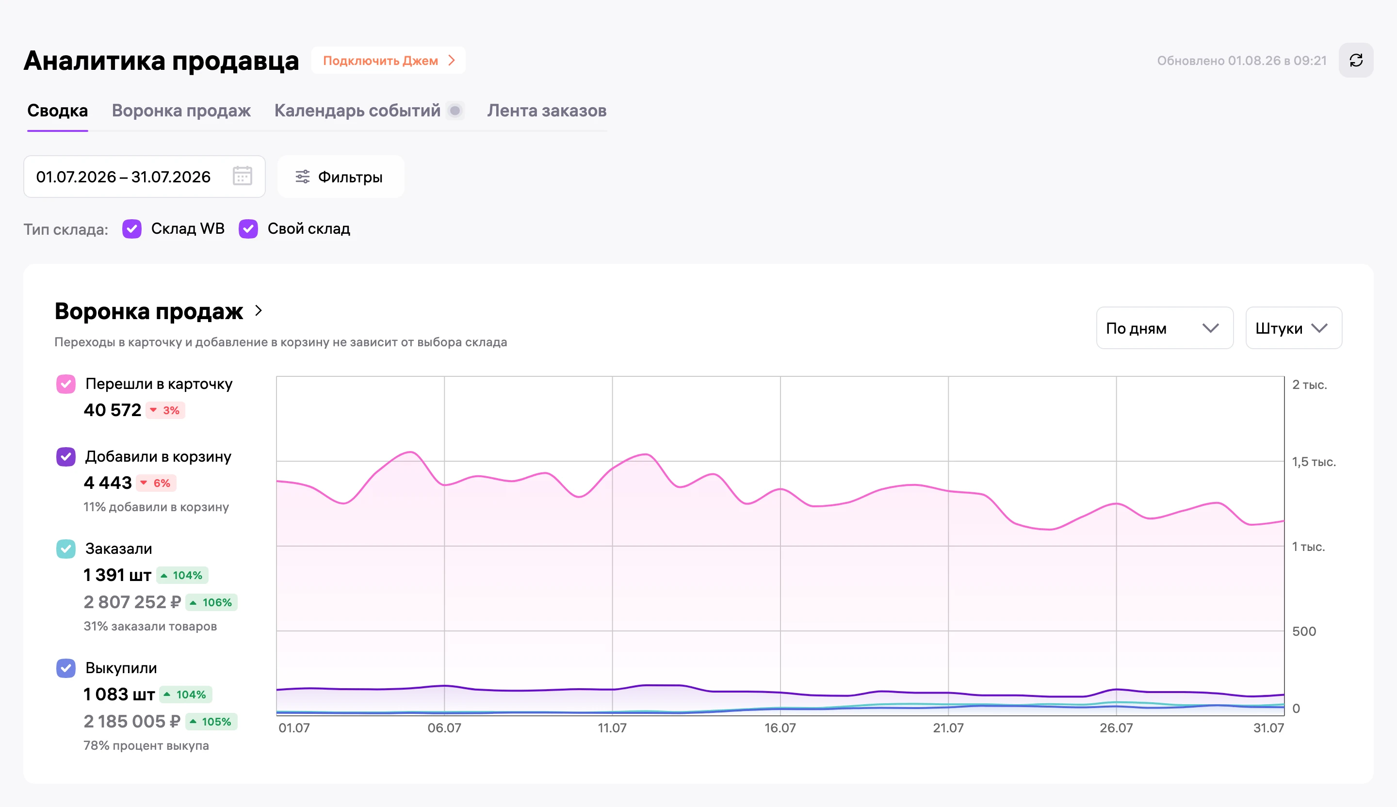
Task: Open the Фильтры button
Action: point(341,177)
